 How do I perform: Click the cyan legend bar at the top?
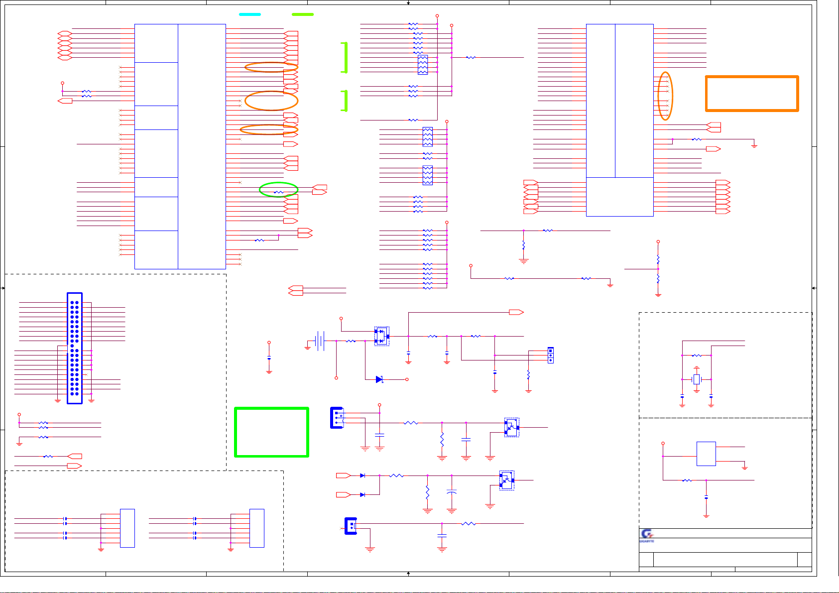point(250,14)
